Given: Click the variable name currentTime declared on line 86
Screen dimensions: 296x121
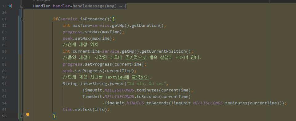Looking at the screenshot, I should point(86,51).
